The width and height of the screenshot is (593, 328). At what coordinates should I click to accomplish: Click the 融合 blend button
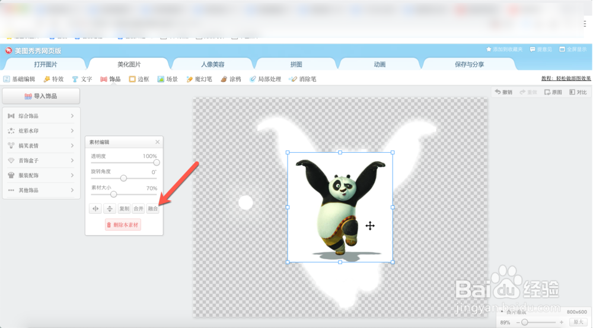[153, 208]
